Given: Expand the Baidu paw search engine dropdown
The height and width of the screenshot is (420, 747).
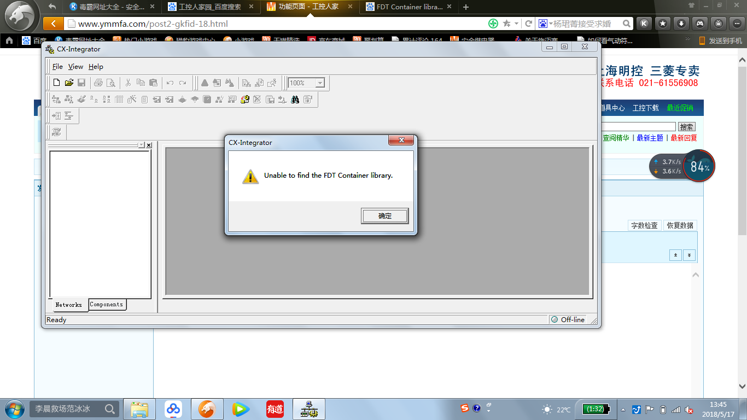Looking at the screenshot, I should click(545, 24).
